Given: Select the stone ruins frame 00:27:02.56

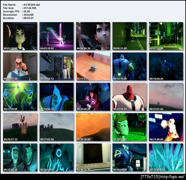Looking at the screenshot, I should pos(56,127).
